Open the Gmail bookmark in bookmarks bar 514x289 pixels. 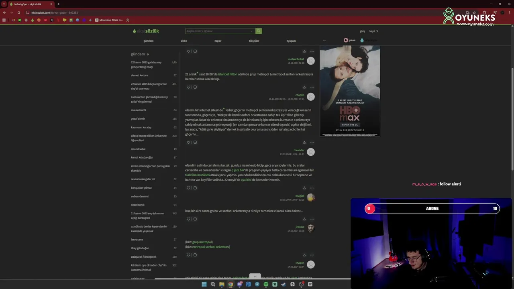point(13,20)
